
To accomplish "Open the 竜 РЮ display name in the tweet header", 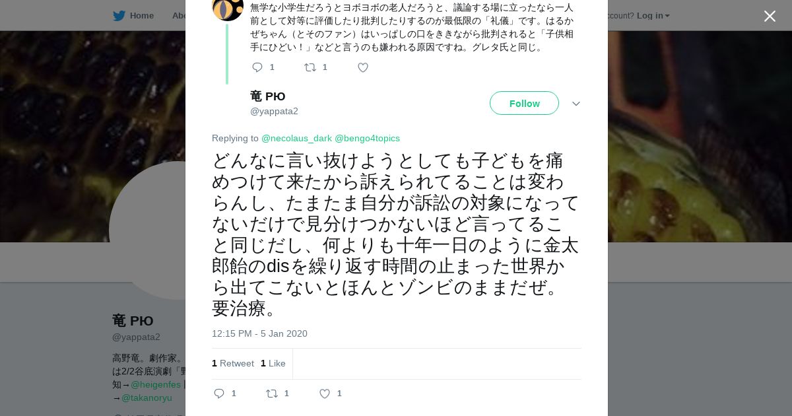I will 268,96.
